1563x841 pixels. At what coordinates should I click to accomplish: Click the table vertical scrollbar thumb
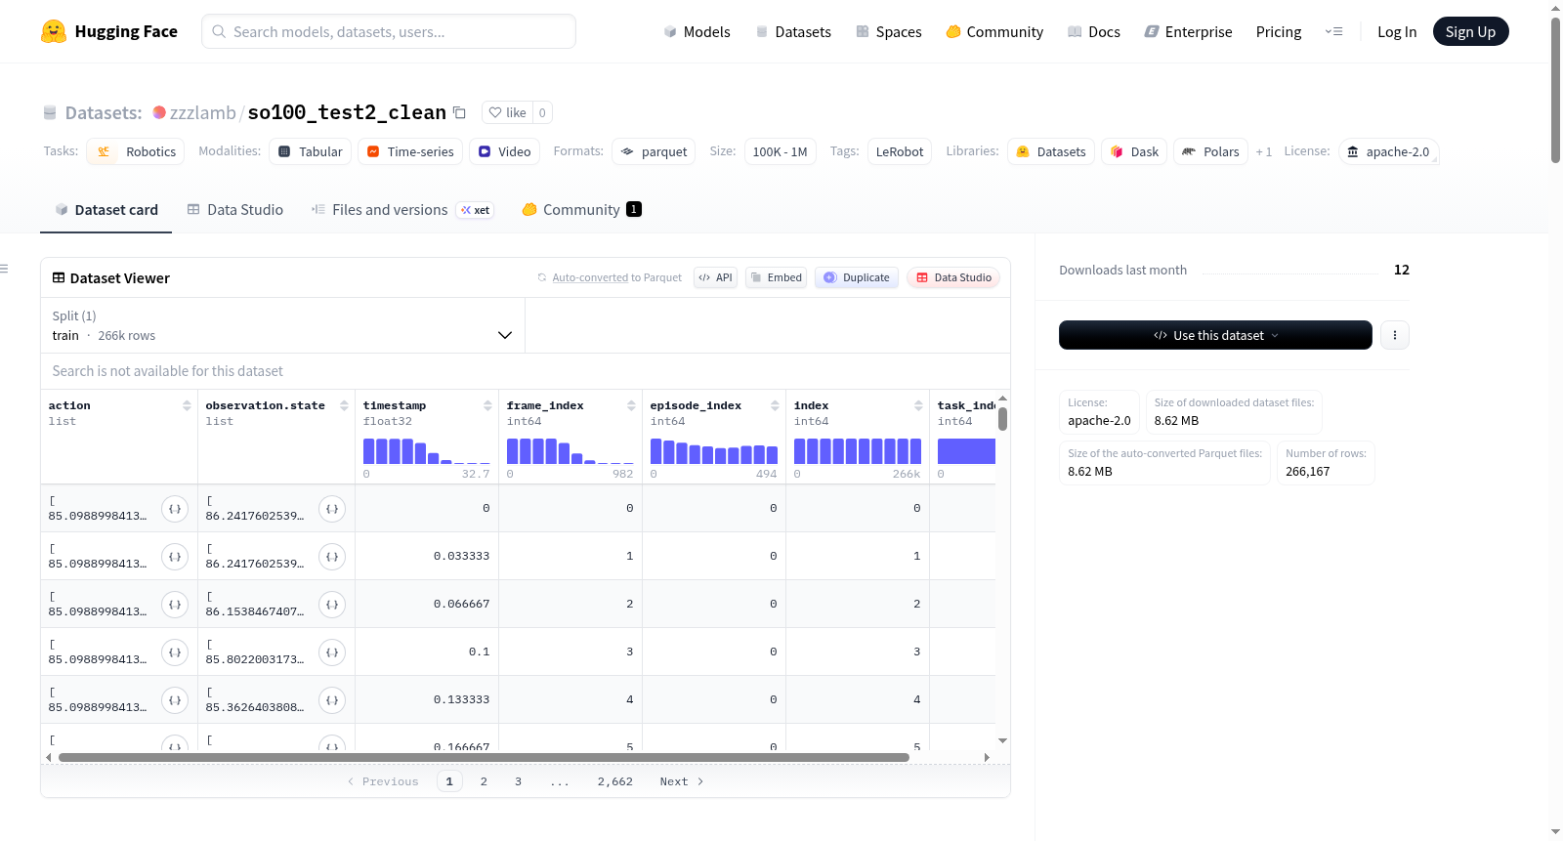coord(1002,419)
